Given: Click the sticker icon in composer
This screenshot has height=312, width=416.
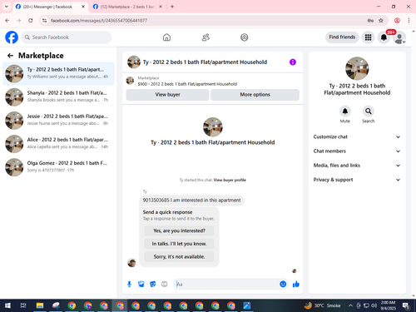Looking at the screenshot, I should pyautogui.click(x=153, y=284).
